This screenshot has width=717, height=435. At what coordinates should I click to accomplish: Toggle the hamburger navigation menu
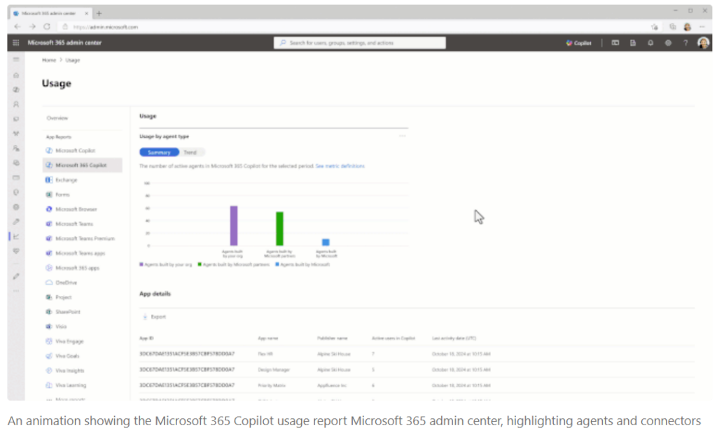point(16,59)
